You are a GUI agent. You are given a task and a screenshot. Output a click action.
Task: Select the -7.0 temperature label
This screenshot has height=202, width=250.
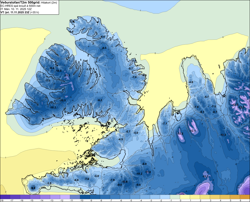tap(134, 77)
